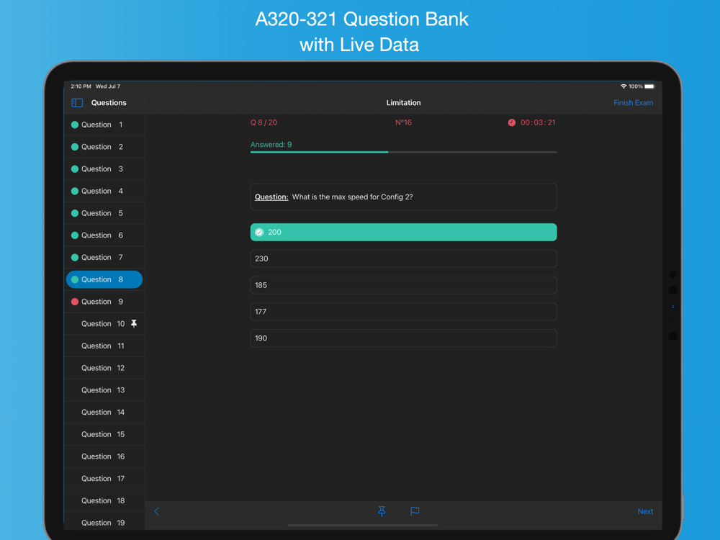Click the question text box
The image size is (720, 540).
pyautogui.click(x=403, y=197)
